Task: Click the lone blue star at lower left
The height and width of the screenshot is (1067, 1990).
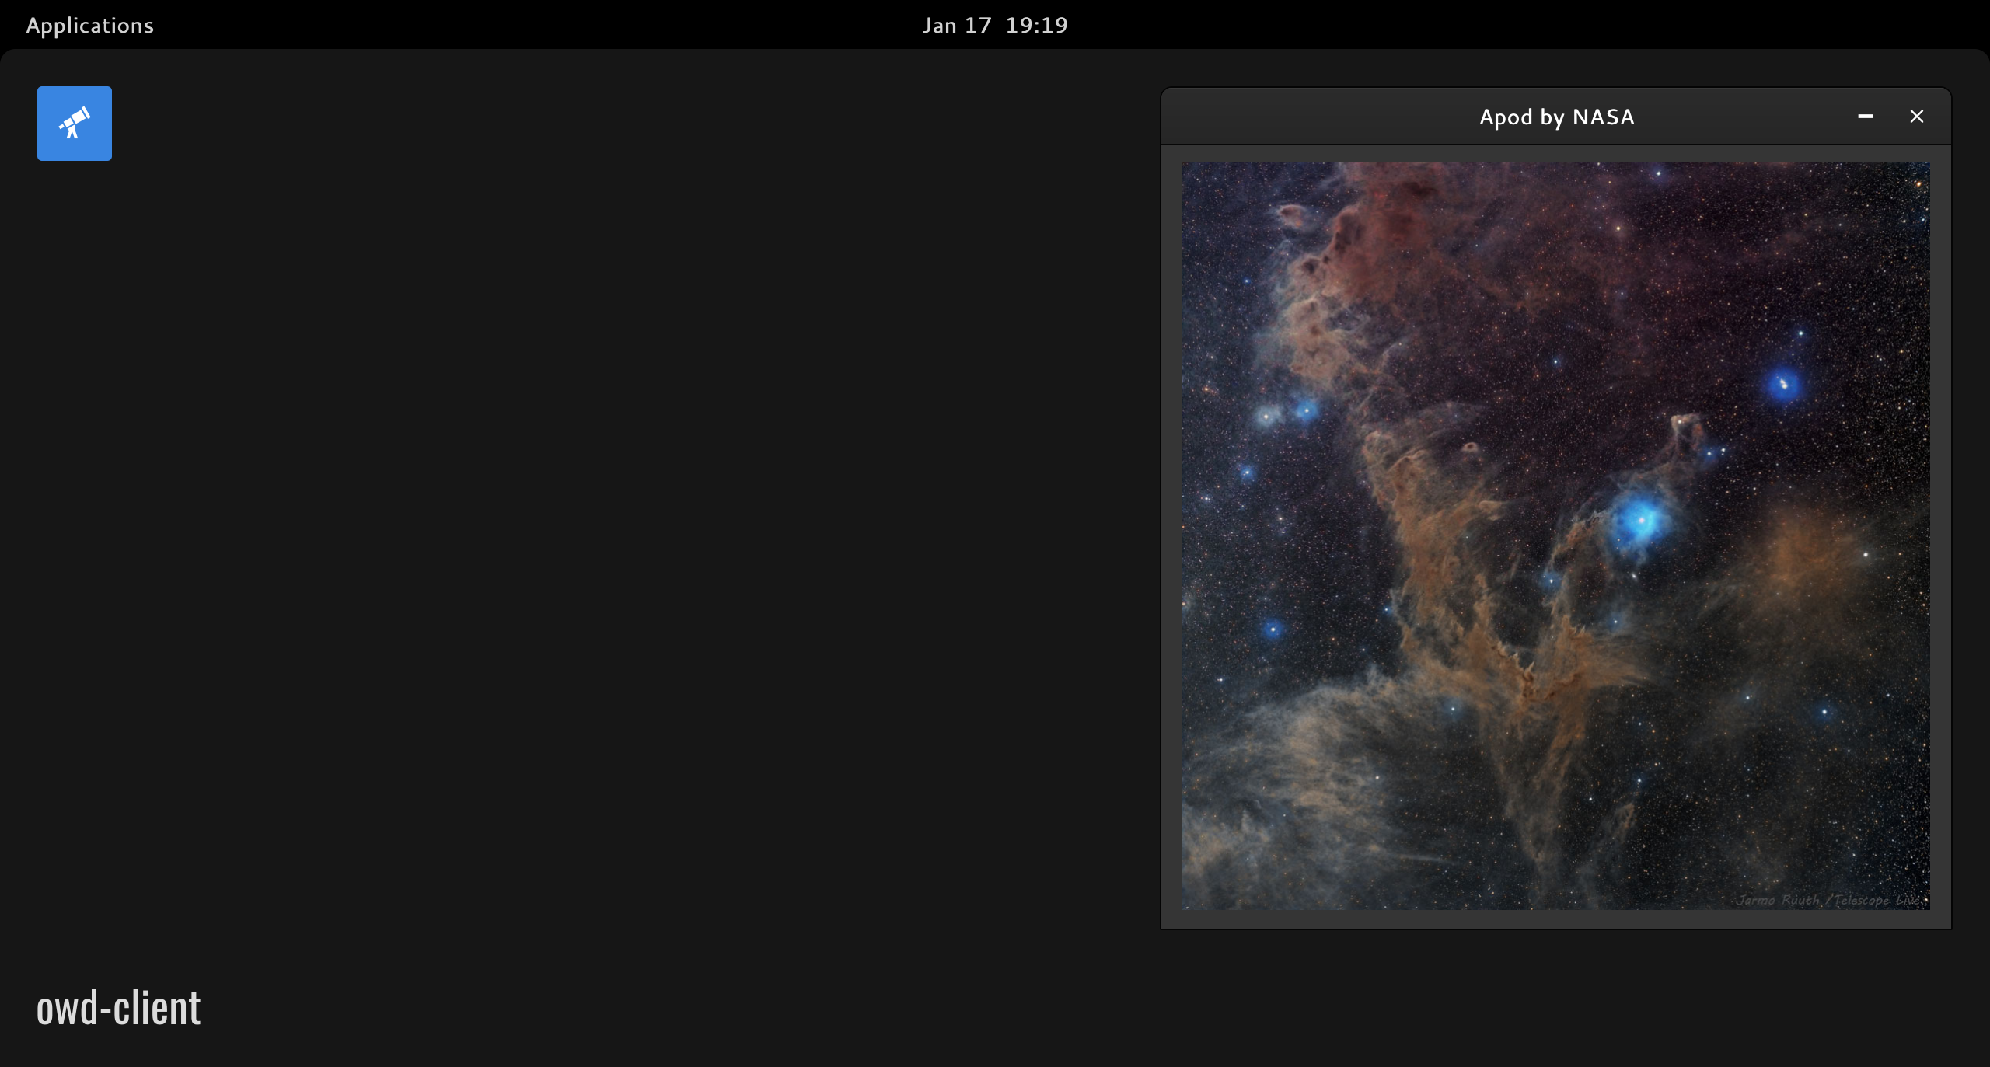Action: pos(1273,628)
